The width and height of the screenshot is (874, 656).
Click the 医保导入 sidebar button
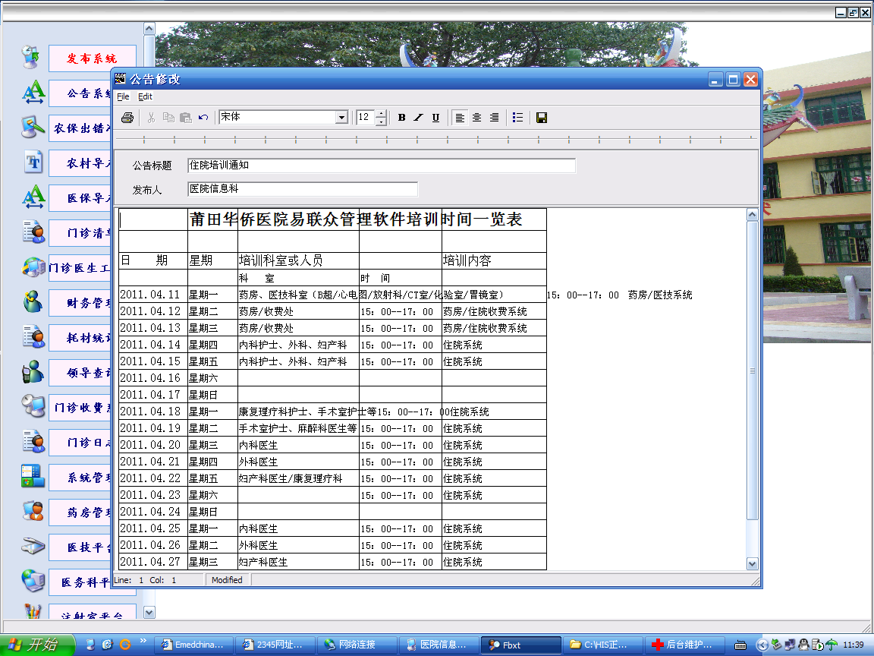[80, 198]
